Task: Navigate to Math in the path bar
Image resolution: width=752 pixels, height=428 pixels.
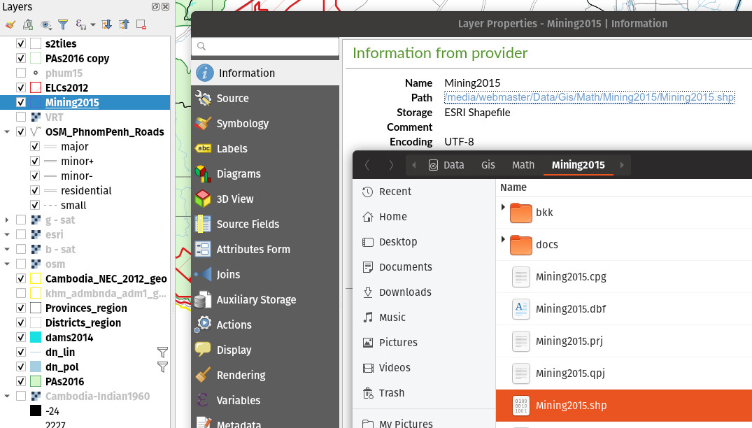Action: tap(523, 165)
